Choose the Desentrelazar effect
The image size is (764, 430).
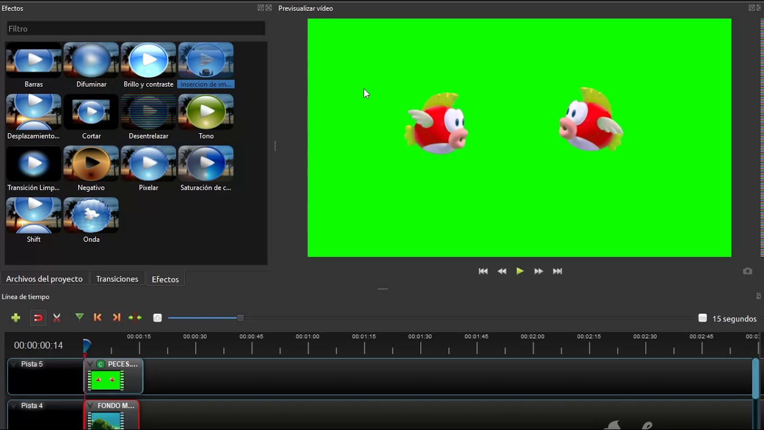tap(149, 118)
